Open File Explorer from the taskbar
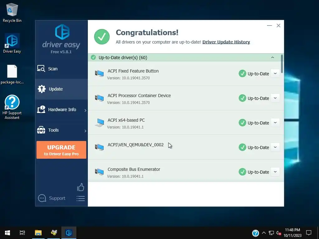 point(38,233)
